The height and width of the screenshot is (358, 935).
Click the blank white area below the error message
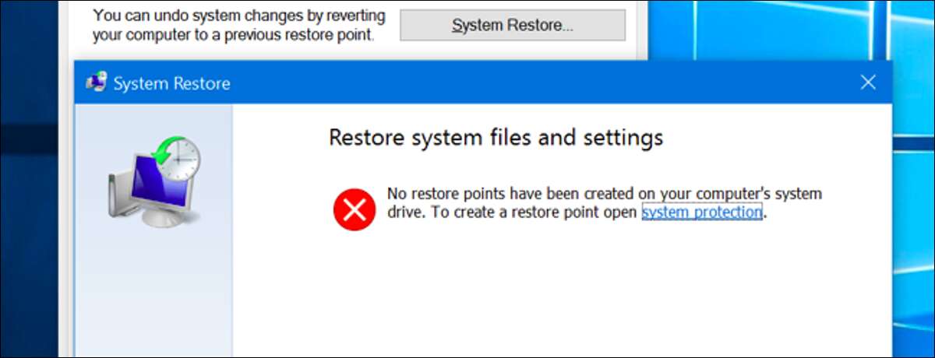click(561, 296)
